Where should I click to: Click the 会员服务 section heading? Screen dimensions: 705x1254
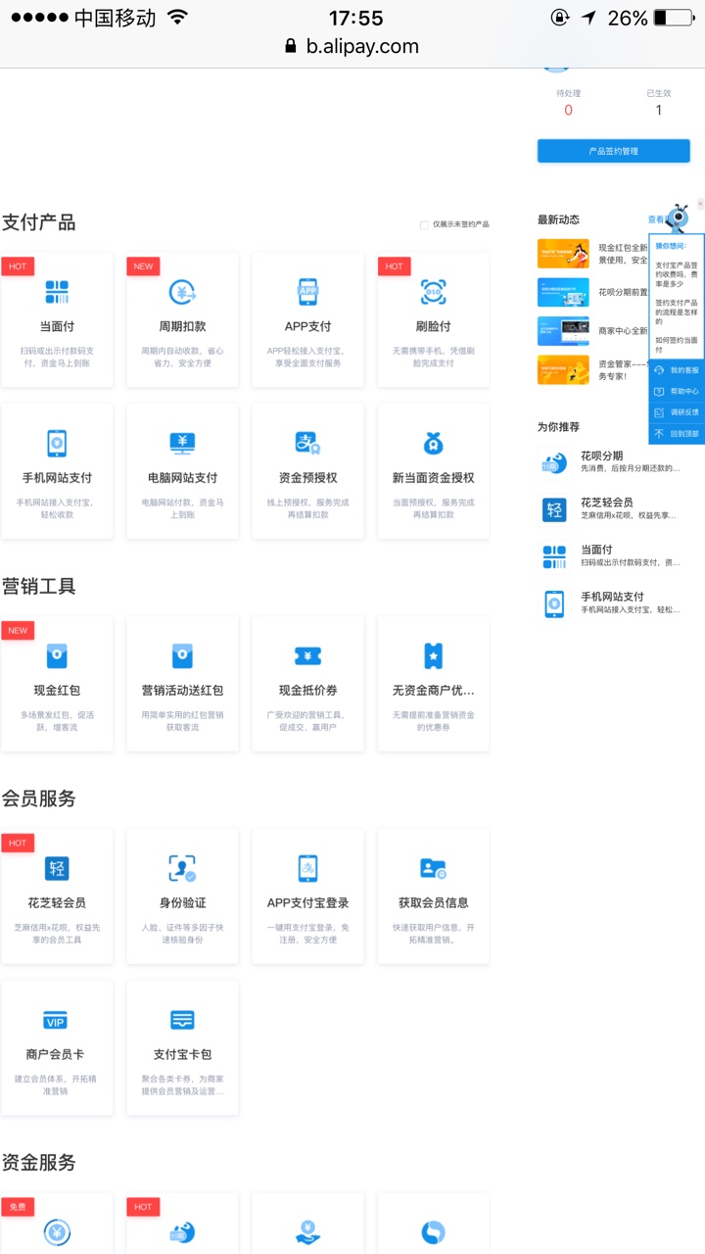point(38,798)
